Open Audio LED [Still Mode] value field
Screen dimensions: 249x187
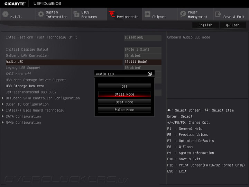point(143,62)
